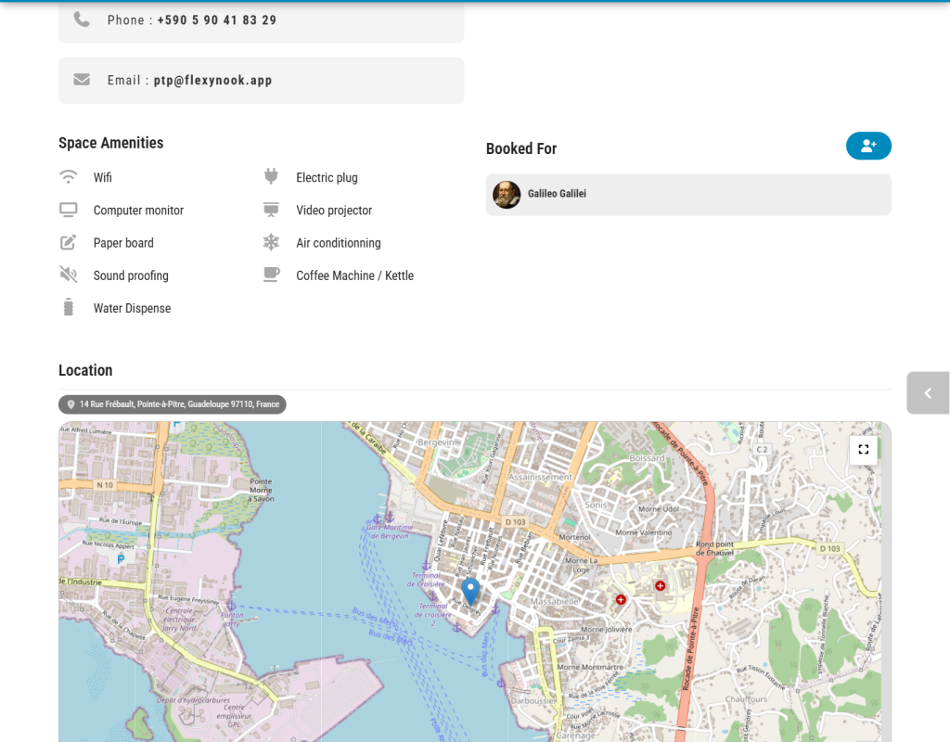The image size is (950, 742).
Task: Click the Wifi amenity icon
Action: click(69, 177)
